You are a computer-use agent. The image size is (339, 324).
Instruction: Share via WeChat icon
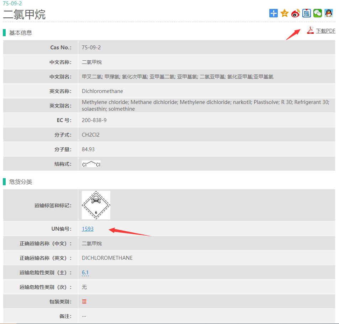pos(318,13)
